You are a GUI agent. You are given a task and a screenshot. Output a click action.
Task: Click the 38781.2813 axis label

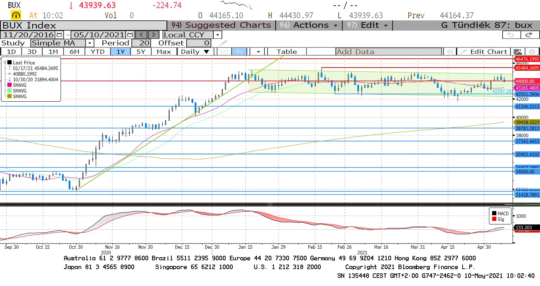point(527,128)
